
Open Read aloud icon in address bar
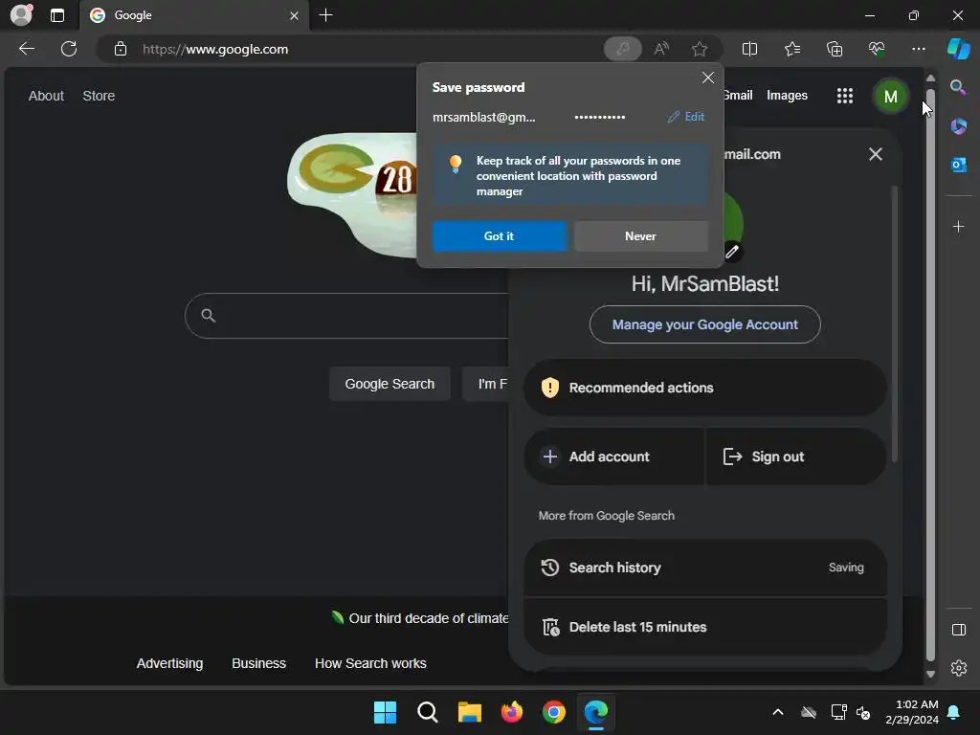pyautogui.click(x=661, y=49)
